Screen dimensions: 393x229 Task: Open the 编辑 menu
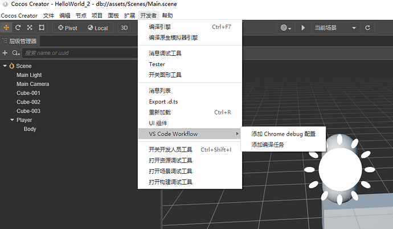pos(65,15)
